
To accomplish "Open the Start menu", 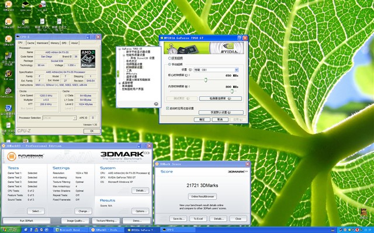I will coord(11,230).
